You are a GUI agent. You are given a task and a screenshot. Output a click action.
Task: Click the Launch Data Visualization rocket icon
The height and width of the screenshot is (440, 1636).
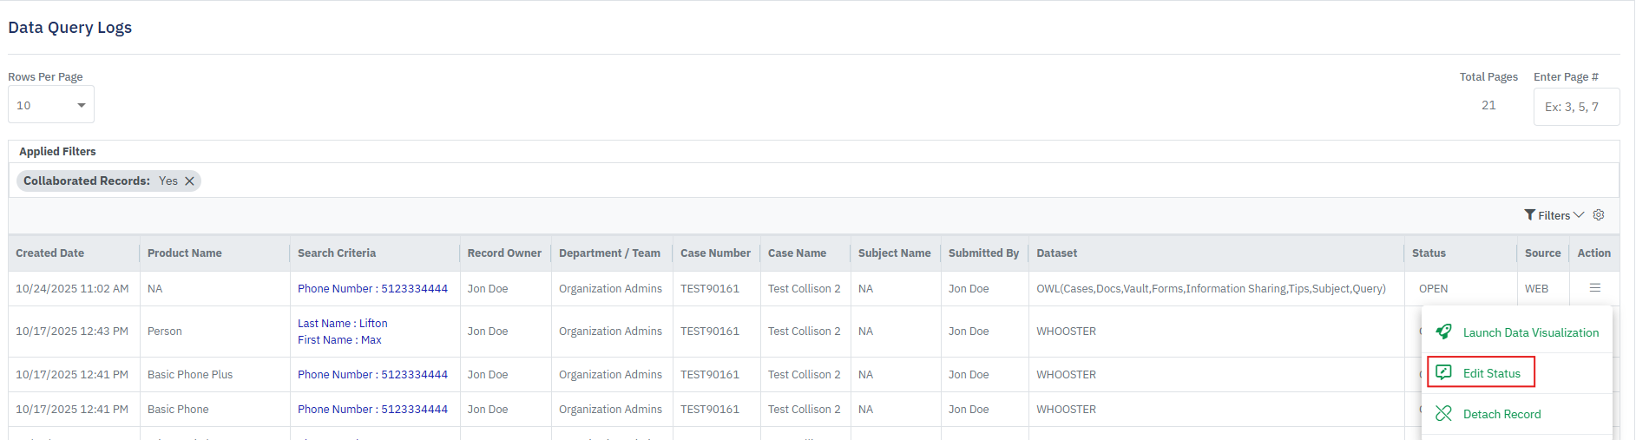point(1443,332)
